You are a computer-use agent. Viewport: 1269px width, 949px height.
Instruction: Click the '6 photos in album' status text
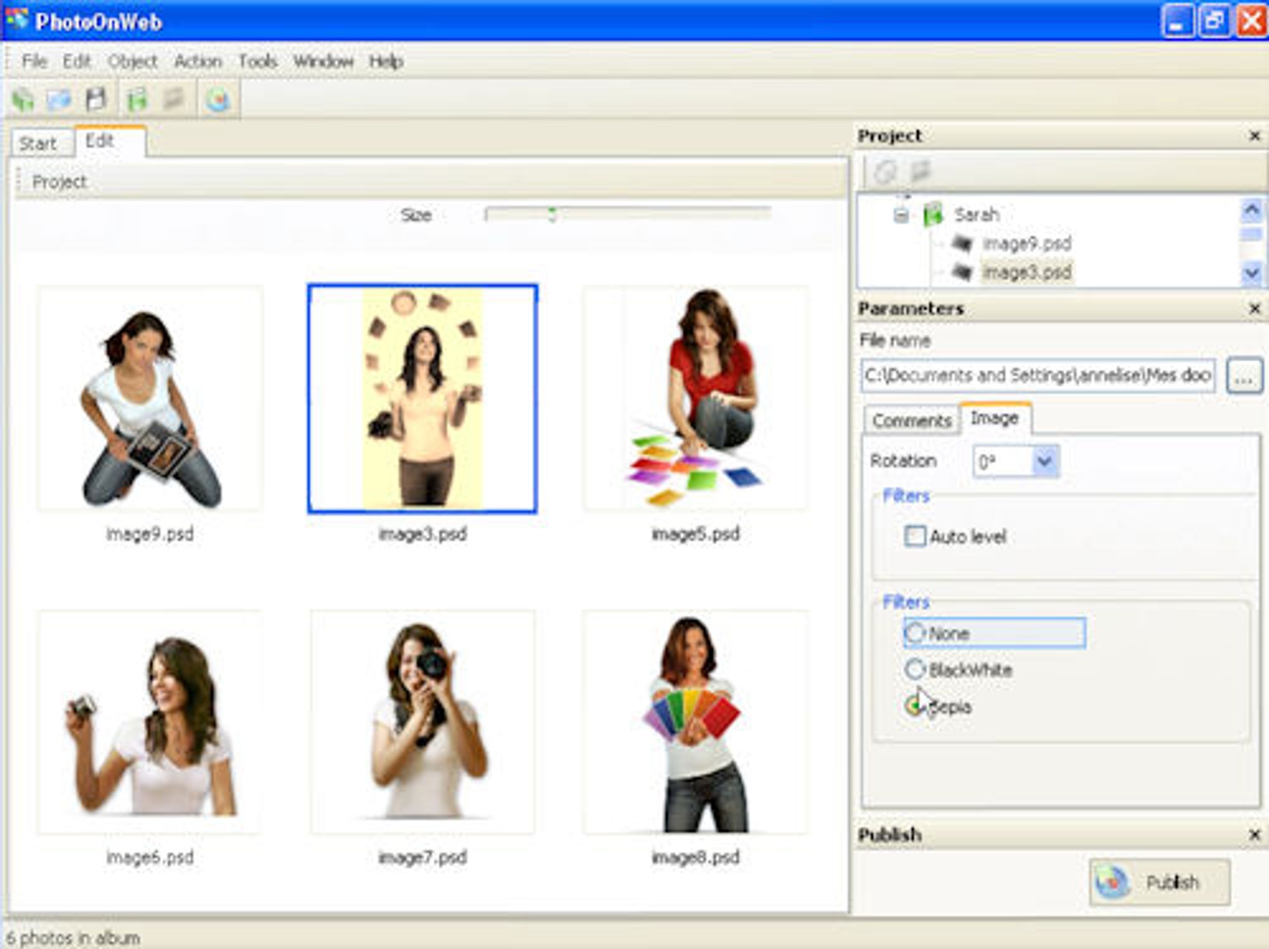(72, 938)
